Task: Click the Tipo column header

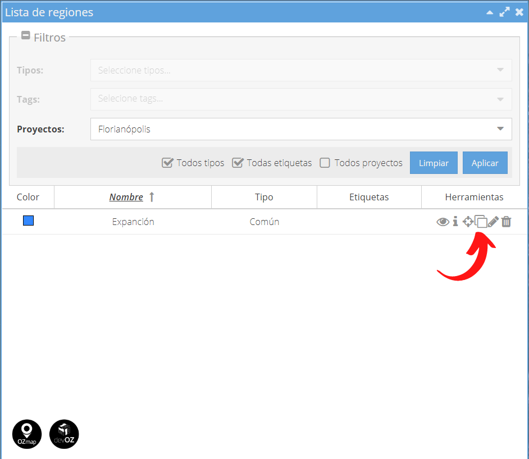Action: point(264,197)
